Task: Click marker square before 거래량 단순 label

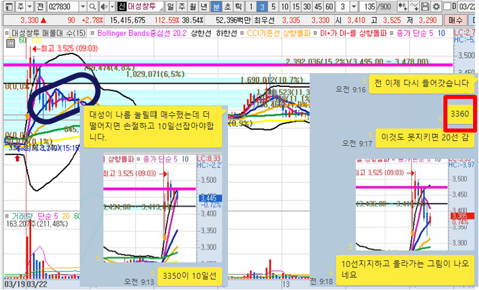Action: point(7,216)
